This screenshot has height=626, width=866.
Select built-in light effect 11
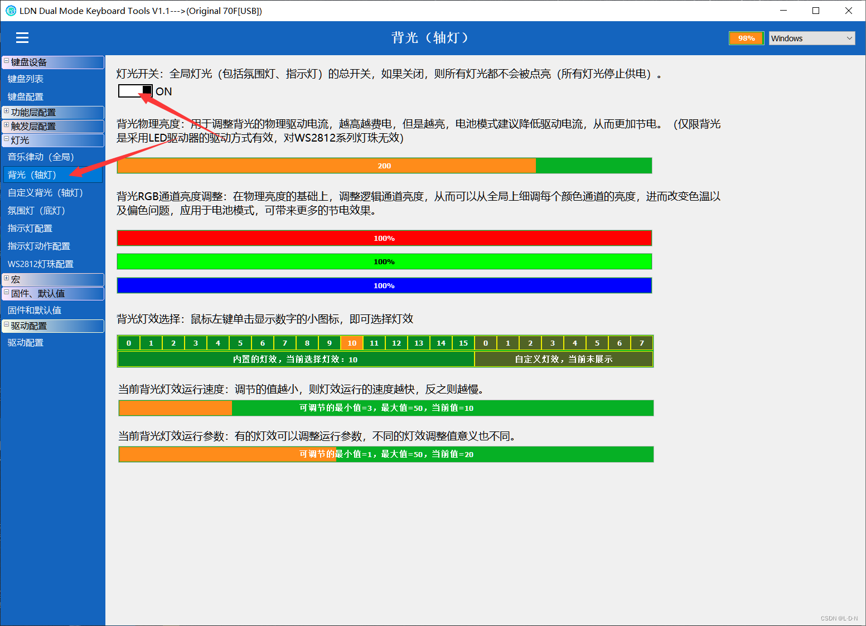pyautogui.click(x=374, y=343)
